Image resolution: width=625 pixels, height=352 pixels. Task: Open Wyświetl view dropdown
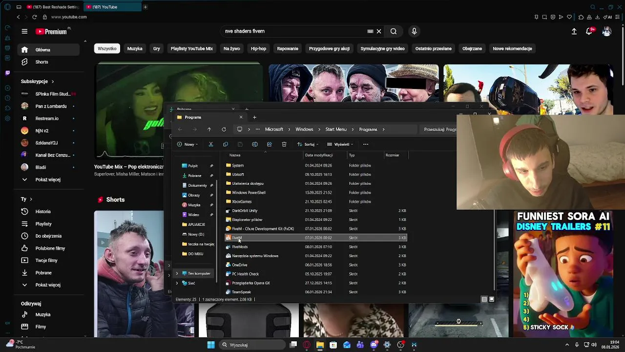[340, 144]
